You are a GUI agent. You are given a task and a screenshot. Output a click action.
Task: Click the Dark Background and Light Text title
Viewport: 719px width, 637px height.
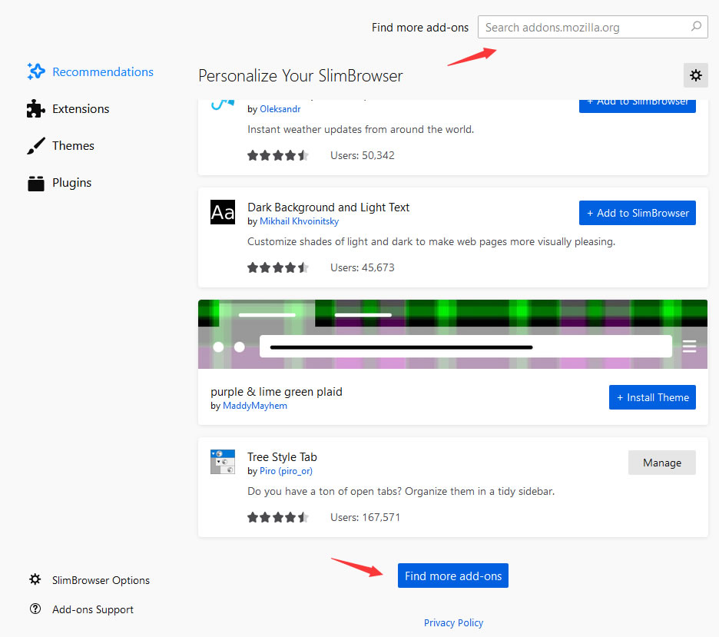tap(328, 207)
